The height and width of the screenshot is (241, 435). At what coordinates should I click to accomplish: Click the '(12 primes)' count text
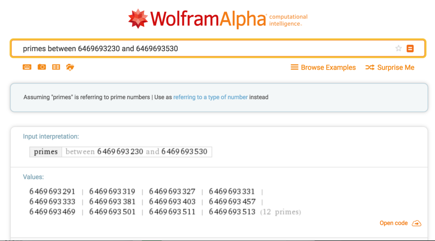(x=280, y=212)
